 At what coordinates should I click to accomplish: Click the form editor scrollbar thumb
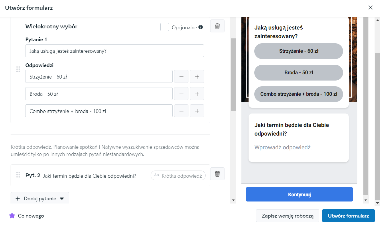(x=233, y=75)
